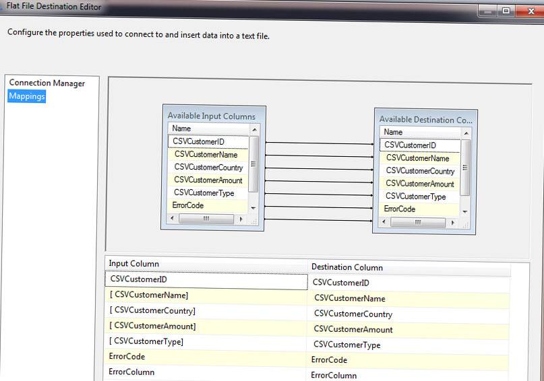
Task: Select CSVCustomerCountry in Available Input Columns
Action: pyautogui.click(x=208, y=168)
